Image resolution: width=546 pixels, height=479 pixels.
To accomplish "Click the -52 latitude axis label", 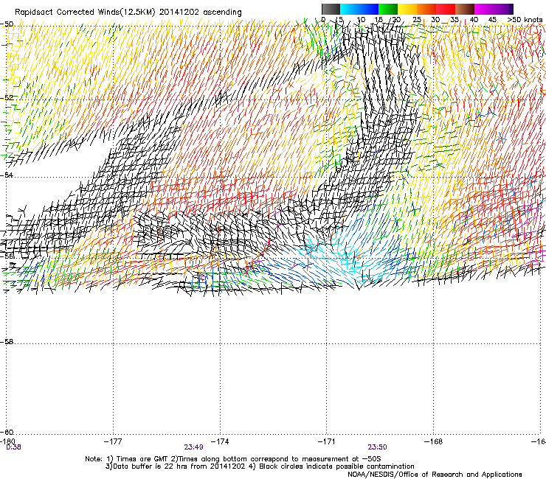I will [x=7, y=98].
